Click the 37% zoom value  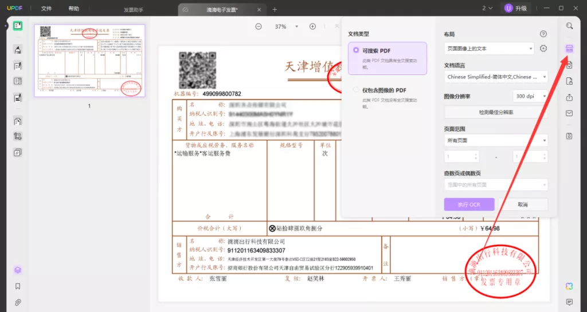coord(280,26)
